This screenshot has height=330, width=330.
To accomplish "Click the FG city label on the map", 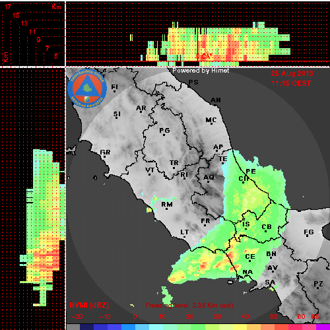I will [309, 232].
